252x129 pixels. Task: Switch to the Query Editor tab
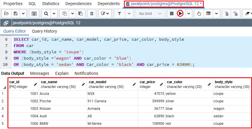[15, 31]
